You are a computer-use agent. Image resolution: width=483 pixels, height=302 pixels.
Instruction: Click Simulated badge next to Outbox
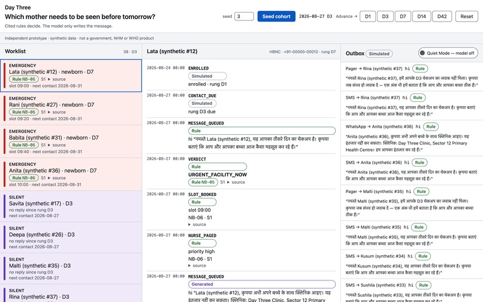(x=379, y=53)
